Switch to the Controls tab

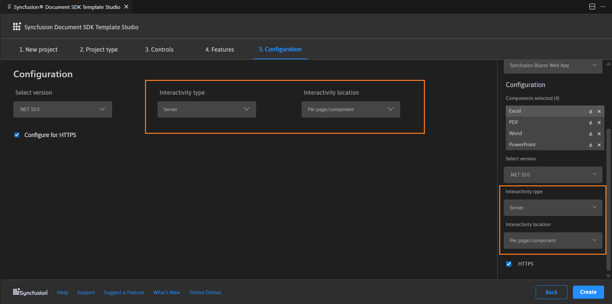coord(159,49)
